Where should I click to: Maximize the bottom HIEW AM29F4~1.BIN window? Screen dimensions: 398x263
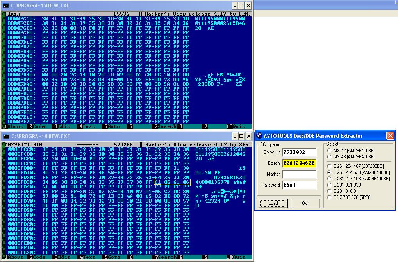pyautogui.click(x=242, y=136)
